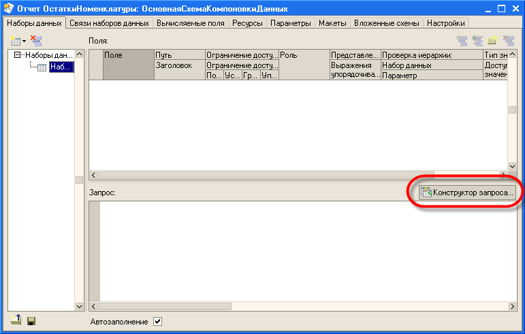Open the dropdown arrow next to add data set
This screenshot has height=334, width=525.
[24, 41]
